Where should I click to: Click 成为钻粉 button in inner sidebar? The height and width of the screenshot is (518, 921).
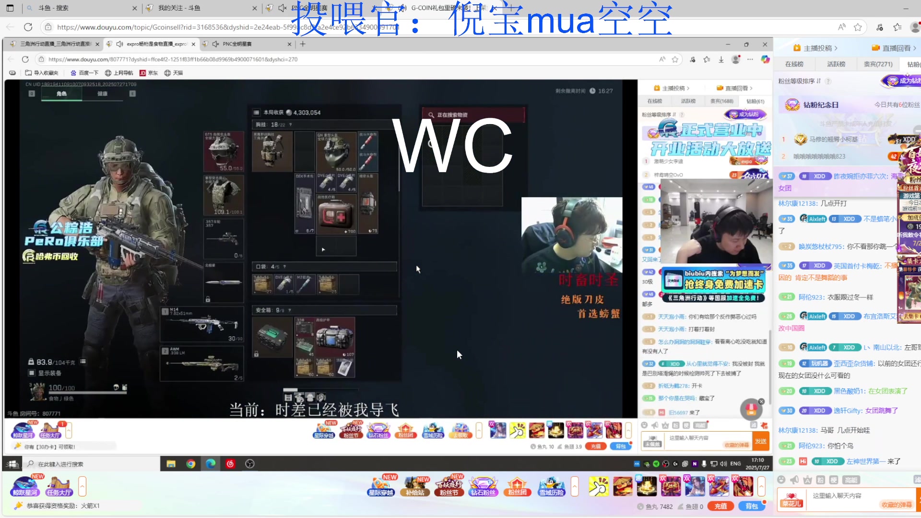(x=745, y=114)
